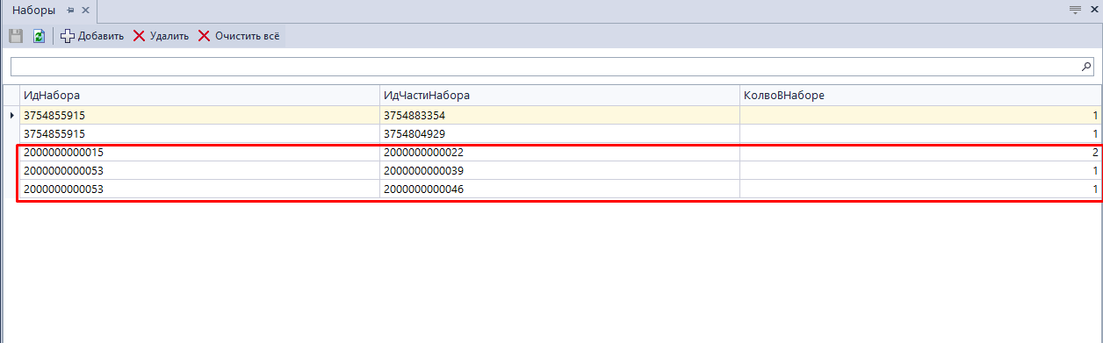Focus the search input field
Image resolution: width=1103 pixels, height=343 pixels.
tap(544, 67)
